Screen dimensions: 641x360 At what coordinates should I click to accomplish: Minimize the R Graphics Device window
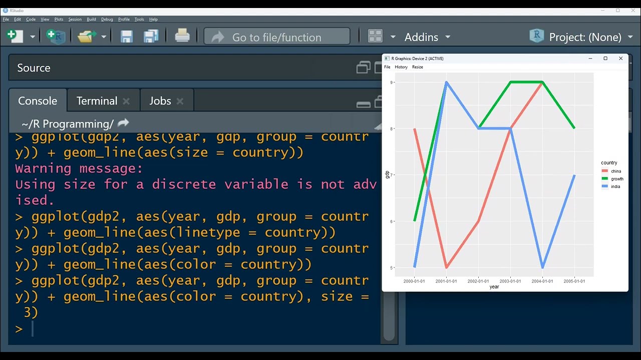coord(590,58)
